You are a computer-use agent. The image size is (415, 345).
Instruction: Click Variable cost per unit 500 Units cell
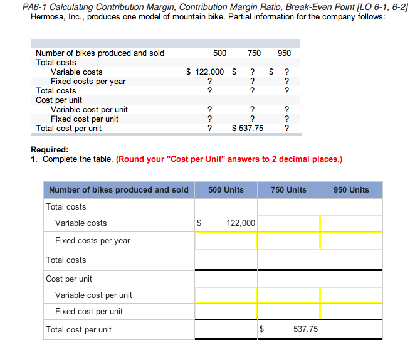click(226, 295)
